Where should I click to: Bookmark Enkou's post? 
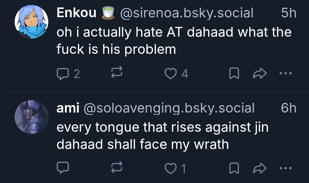[234, 74]
